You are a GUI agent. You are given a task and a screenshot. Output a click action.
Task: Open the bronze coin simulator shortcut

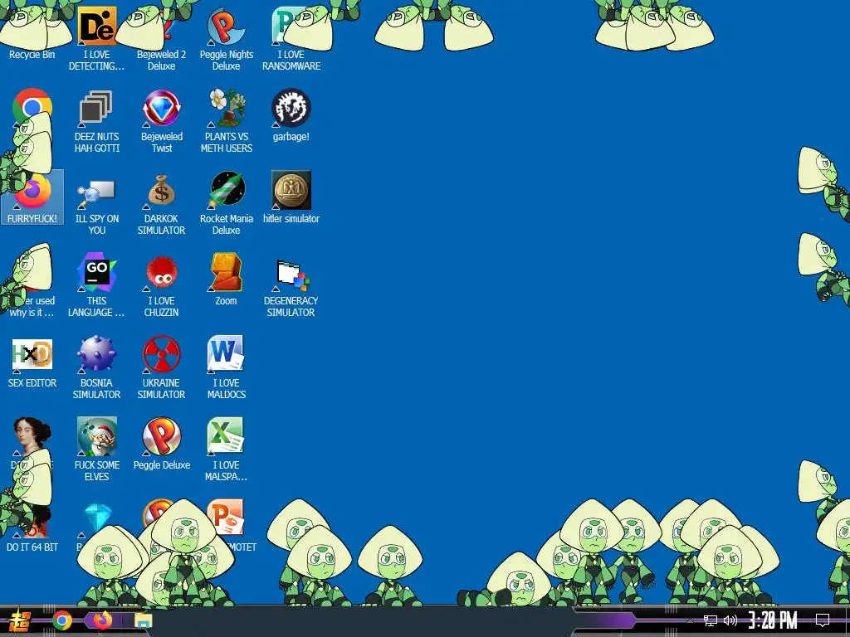point(291,197)
